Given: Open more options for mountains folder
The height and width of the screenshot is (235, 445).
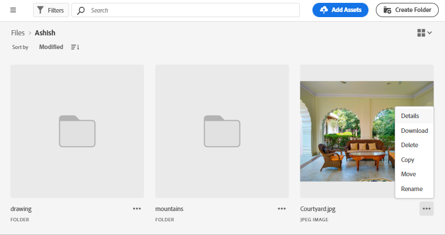Looking at the screenshot, I should pos(282,209).
